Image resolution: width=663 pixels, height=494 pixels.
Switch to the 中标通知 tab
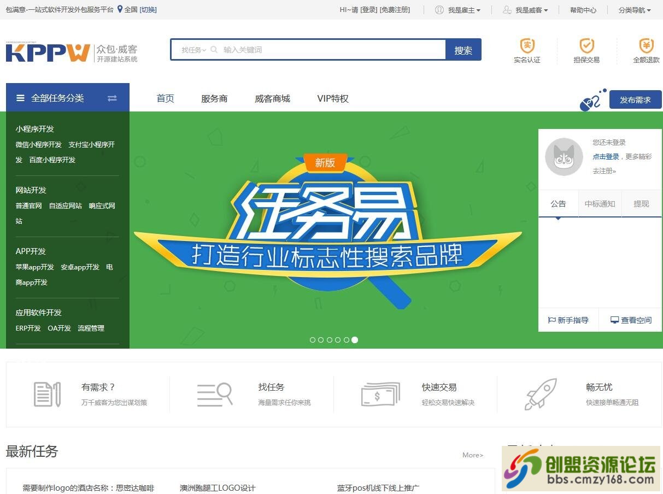pos(600,204)
